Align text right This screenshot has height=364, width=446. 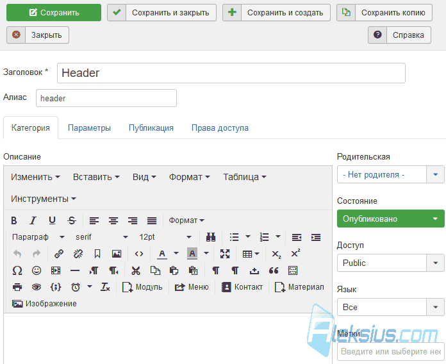(x=133, y=220)
